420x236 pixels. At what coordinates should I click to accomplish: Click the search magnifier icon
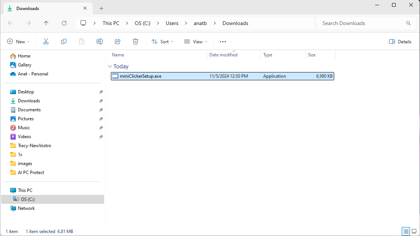[x=408, y=23]
